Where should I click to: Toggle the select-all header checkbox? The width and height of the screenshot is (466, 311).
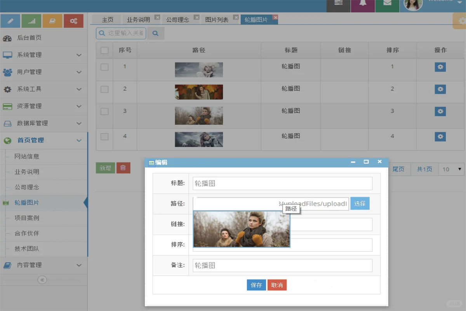tap(104, 50)
